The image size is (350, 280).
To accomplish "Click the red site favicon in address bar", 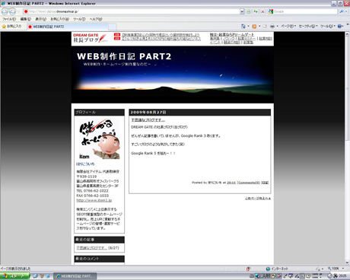I will (x=26, y=11).
